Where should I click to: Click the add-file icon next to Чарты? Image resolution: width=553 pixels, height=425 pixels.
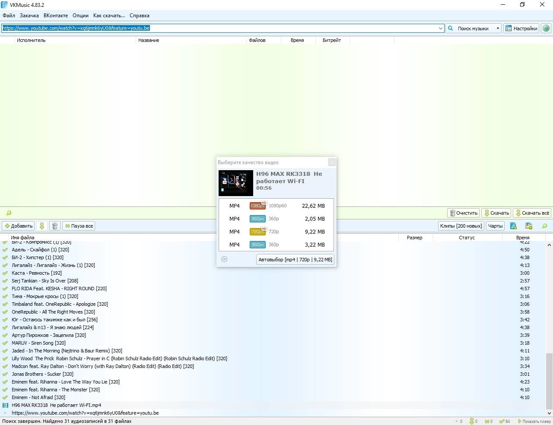513,226
